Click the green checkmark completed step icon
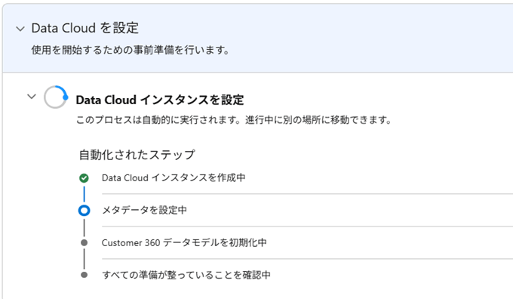 click(84, 178)
